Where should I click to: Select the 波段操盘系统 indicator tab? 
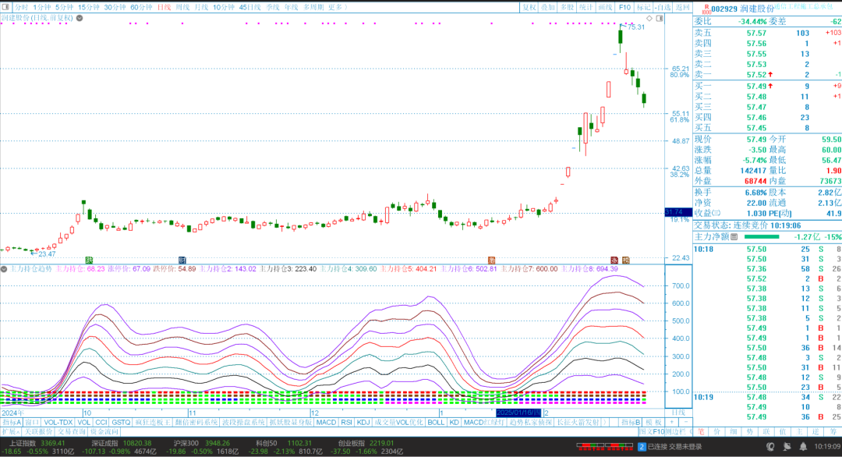[244, 423]
